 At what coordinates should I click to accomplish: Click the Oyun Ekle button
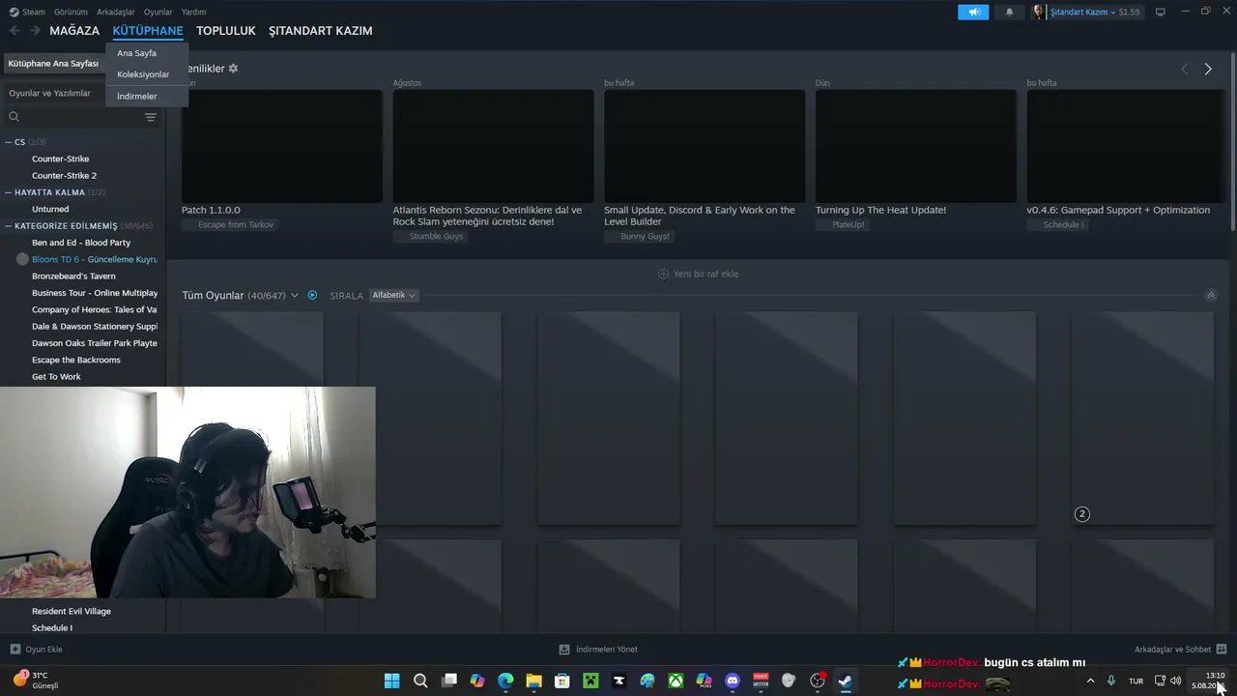(37, 650)
